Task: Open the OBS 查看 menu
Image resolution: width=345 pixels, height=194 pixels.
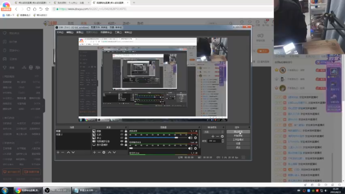Action: (x=80, y=32)
